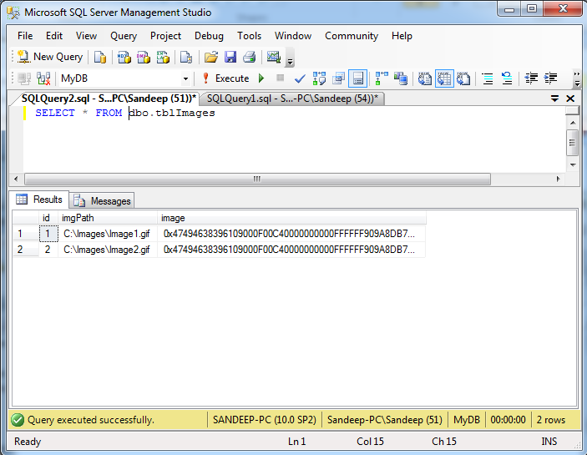Select the SQLQuery2.sql tab
Viewport: 587px width, 455px height.
coord(109,99)
